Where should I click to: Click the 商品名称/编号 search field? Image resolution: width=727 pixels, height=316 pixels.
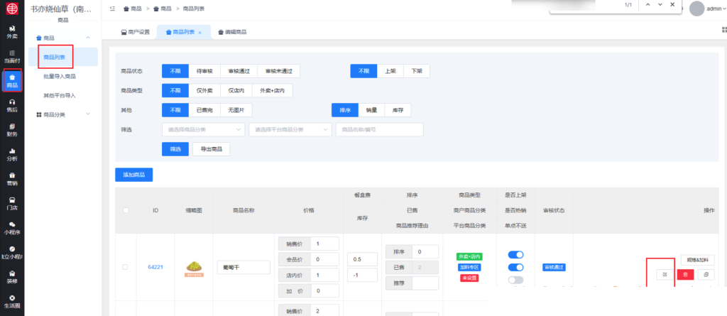click(379, 130)
